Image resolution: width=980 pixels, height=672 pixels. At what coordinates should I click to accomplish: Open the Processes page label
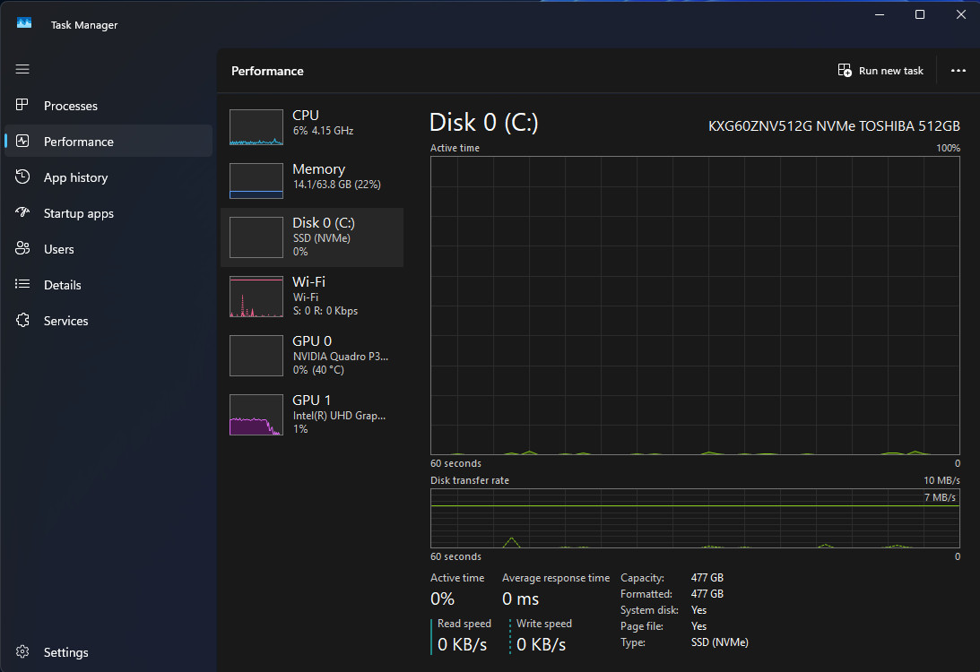[x=71, y=106]
